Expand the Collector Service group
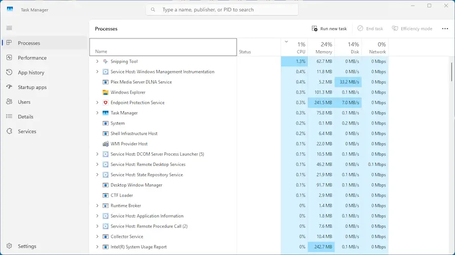The image size is (455, 255). pyautogui.click(x=97, y=236)
